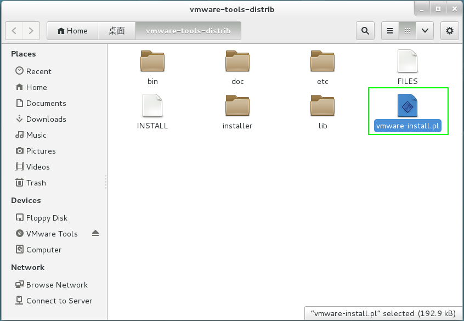Go forward with the right arrow button
Viewport: 464px width, 321px height.
pyautogui.click(x=31, y=31)
